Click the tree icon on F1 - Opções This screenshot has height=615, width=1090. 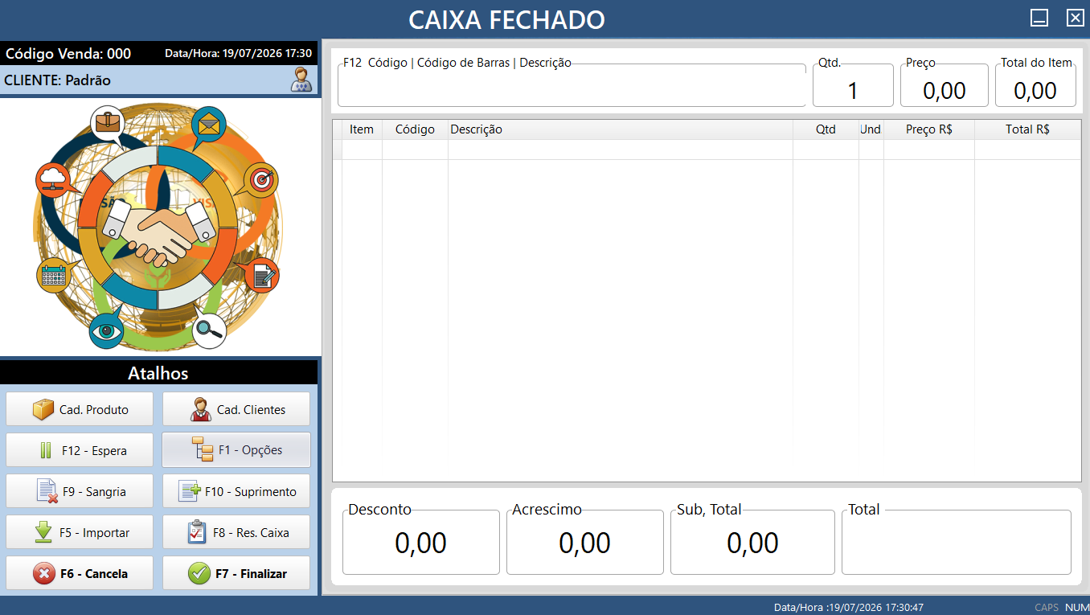203,449
